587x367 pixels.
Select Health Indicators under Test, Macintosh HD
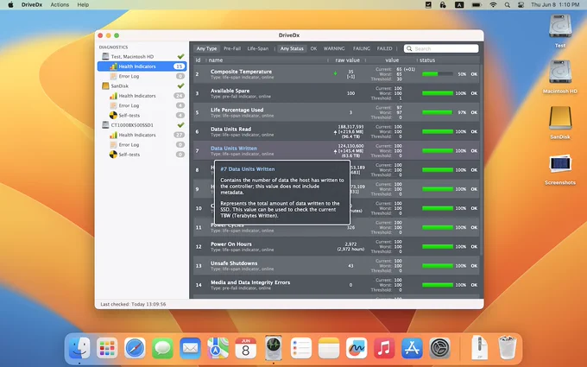click(142, 66)
